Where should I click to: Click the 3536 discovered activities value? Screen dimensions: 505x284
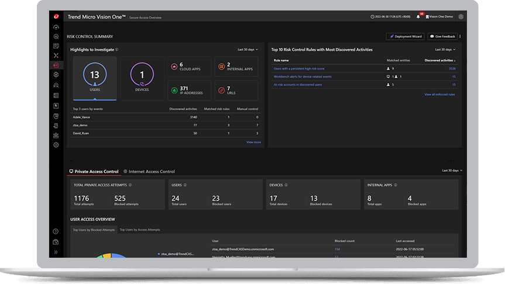(x=452, y=68)
